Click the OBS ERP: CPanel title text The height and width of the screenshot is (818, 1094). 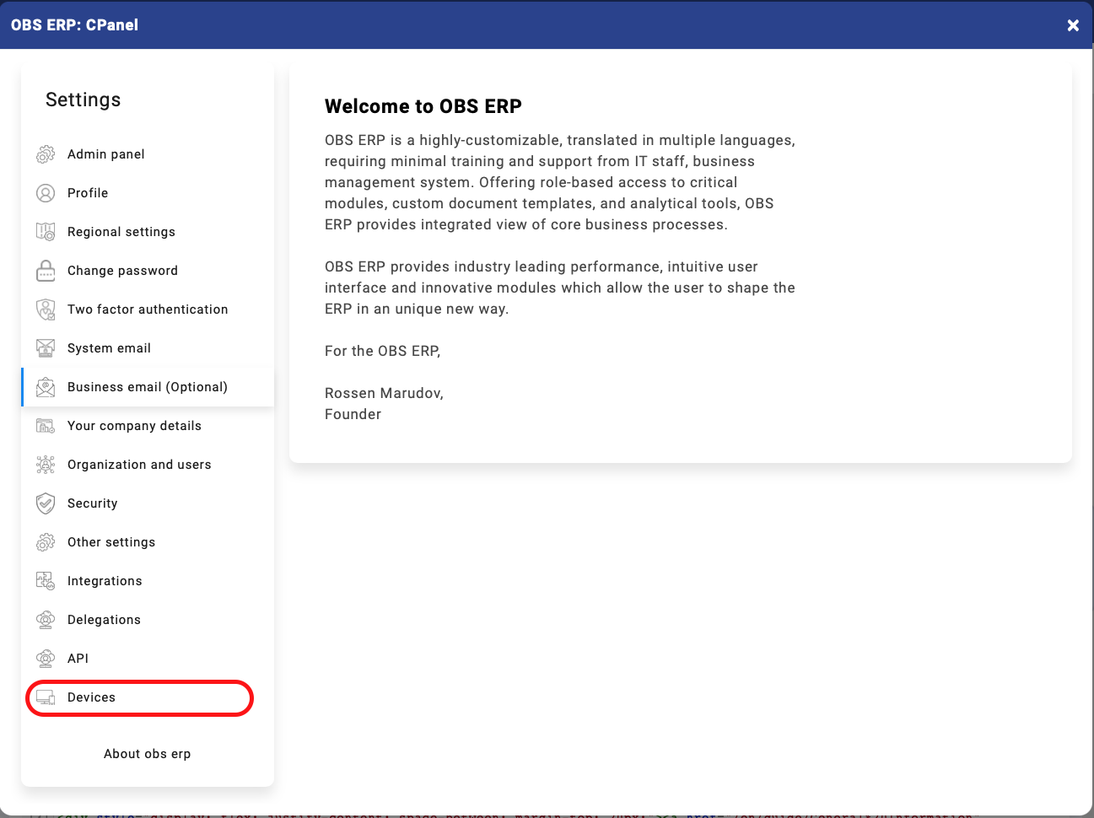coord(74,24)
